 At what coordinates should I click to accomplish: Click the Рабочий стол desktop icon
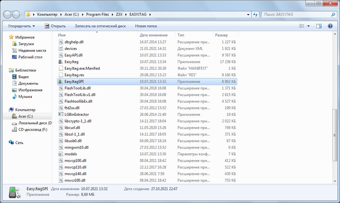[14, 57]
